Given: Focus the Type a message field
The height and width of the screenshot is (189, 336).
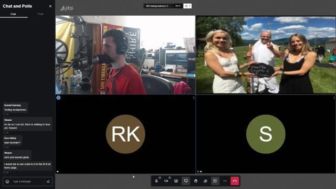Looking at the screenshot, I should pos(27,182).
